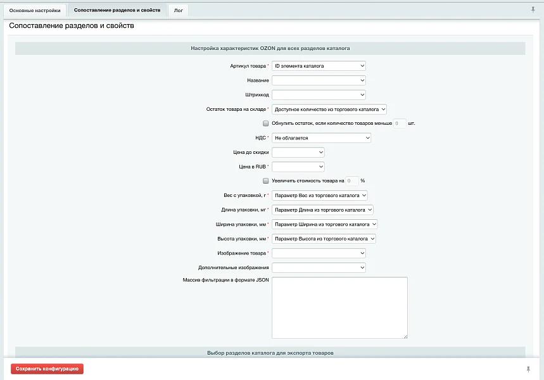Screen dimensions: 544x380
Task: Click heading Настройка характеристик OZON для всех разделов
Action: (270, 48)
